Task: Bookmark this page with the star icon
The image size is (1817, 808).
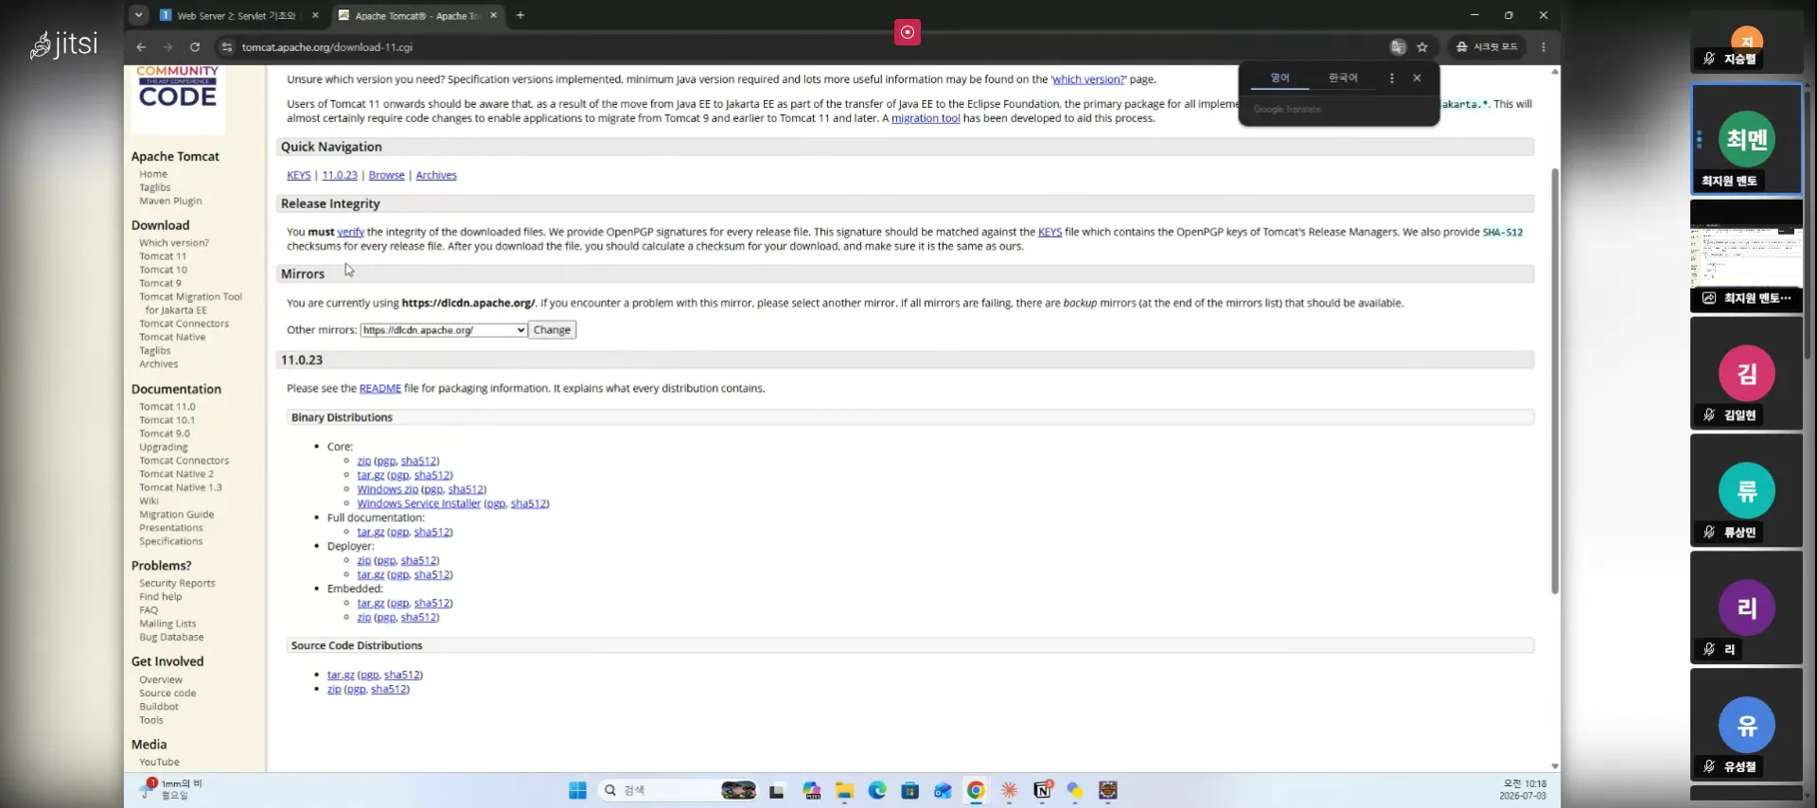Action: coord(1422,46)
